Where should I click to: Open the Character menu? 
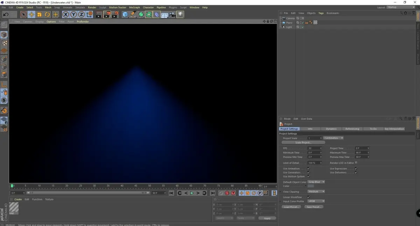click(x=148, y=7)
